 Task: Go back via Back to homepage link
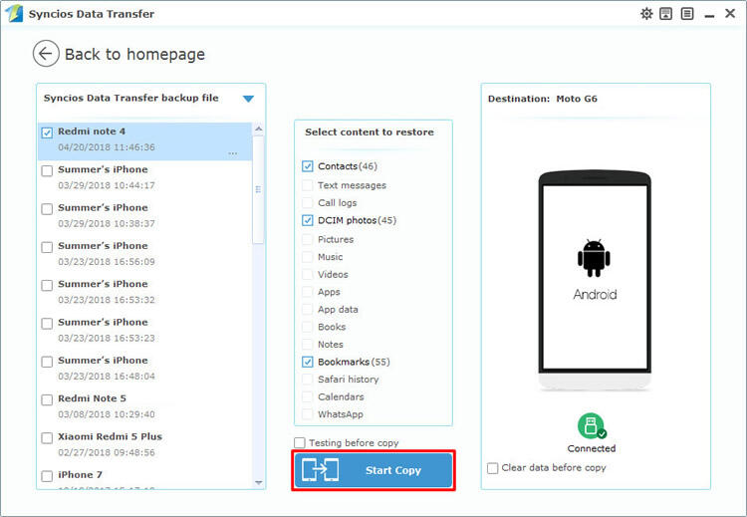[x=134, y=55]
